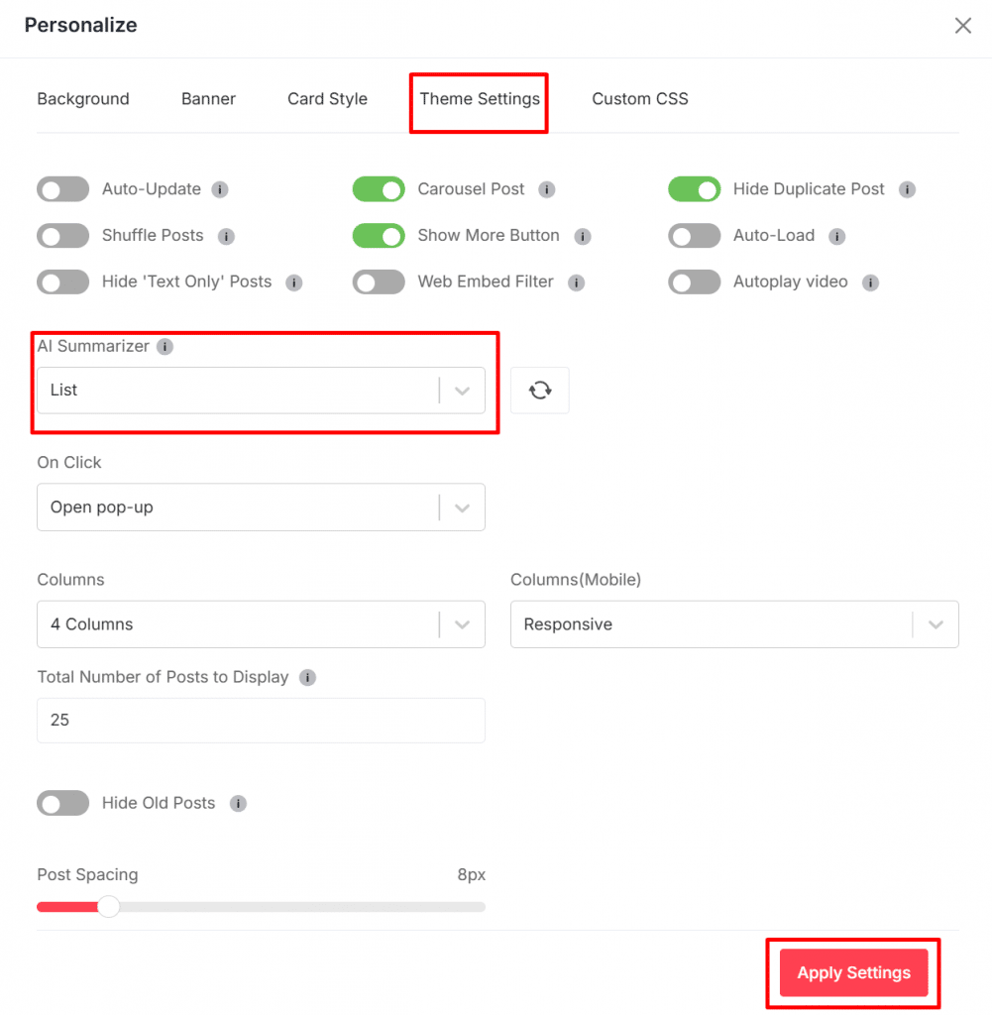Expand the On Click dropdown
The image size is (992, 1015).
click(x=261, y=507)
